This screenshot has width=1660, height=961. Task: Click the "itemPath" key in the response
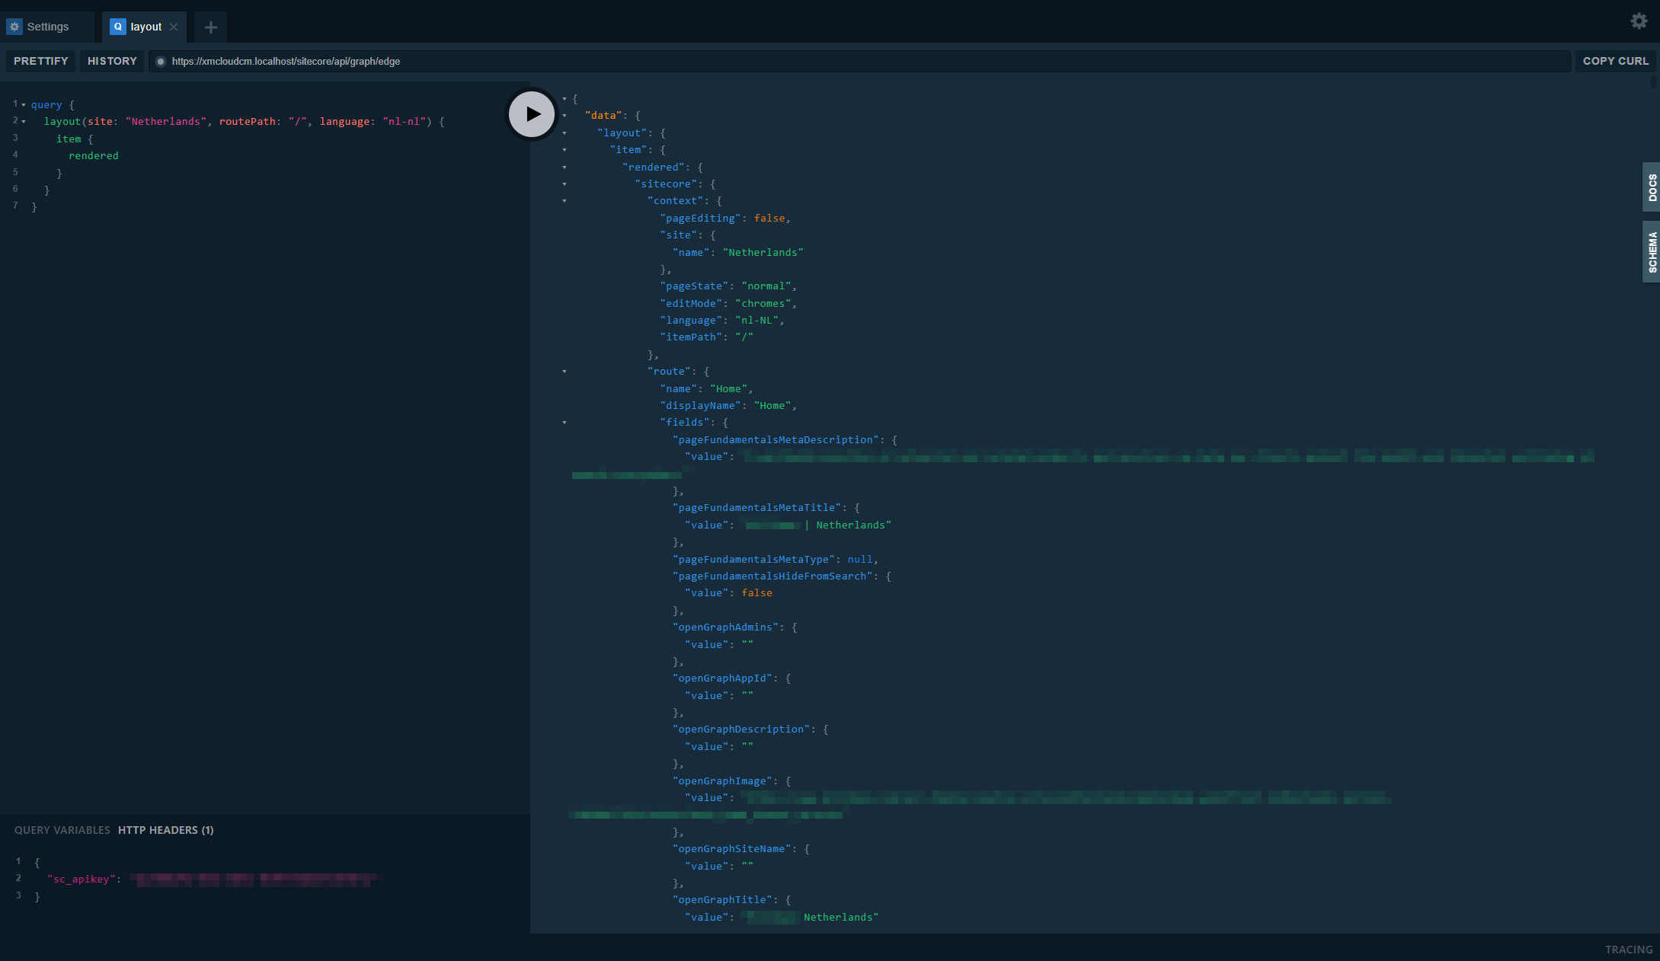click(x=691, y=337)
